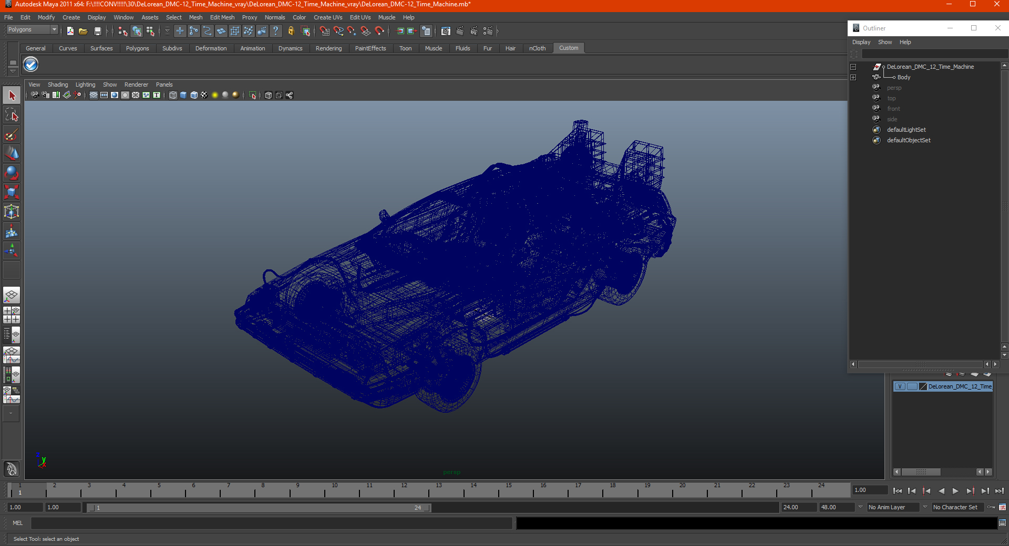Step forward one key
Image resolution: width=1009 pixels, height=546 pixels.
click(970, 491)
